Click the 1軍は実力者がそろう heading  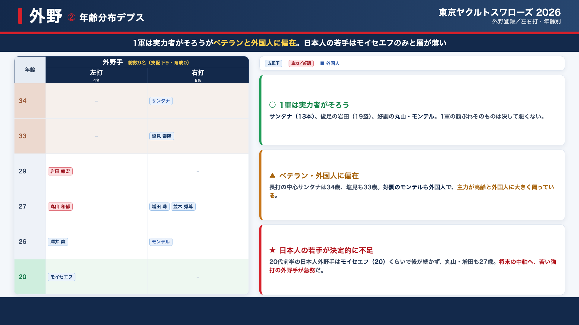314,105
